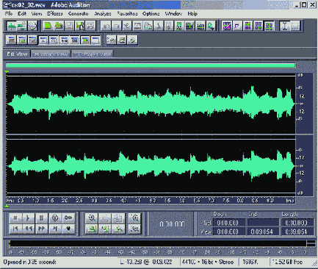This screenshot has height=269, width=318.
Task: Click the second green icon in bottom zoom row
Action: click(x=105, y=229)
